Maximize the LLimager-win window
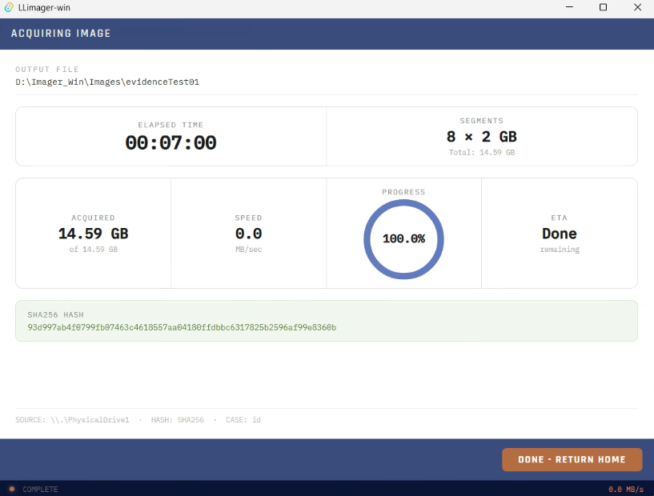The height and width of the screenshot is (496, 654). (x=603, y=7)
